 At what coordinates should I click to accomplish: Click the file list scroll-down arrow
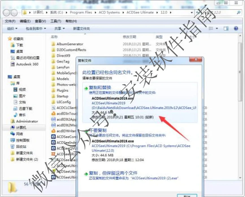(x=240, y=178)
